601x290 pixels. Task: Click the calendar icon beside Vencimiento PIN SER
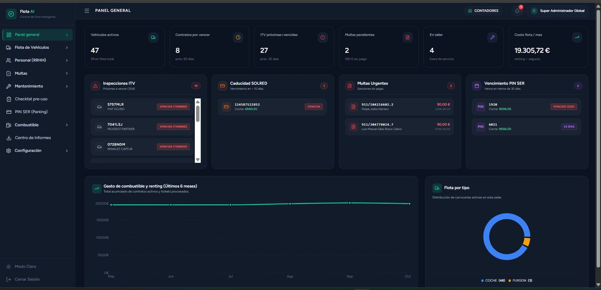477,86
